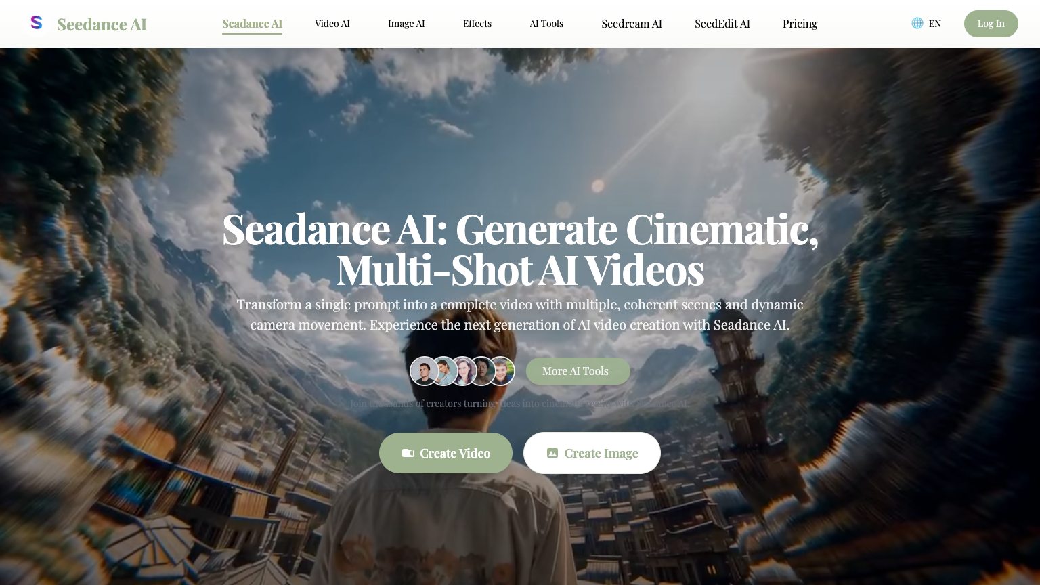Click the picture icon on Create Image

tap(553, 453)
